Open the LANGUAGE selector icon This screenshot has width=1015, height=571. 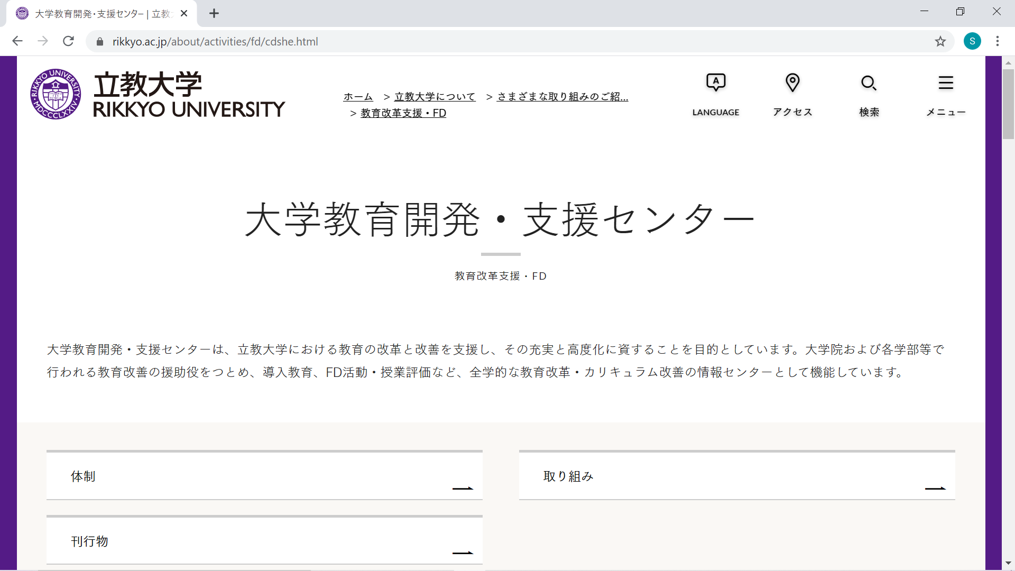pyautogui.click(x=716, y=82)
